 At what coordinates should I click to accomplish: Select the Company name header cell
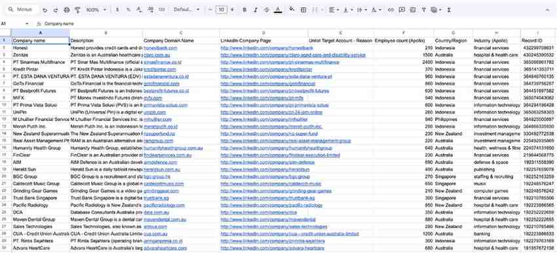pos(40,41)
